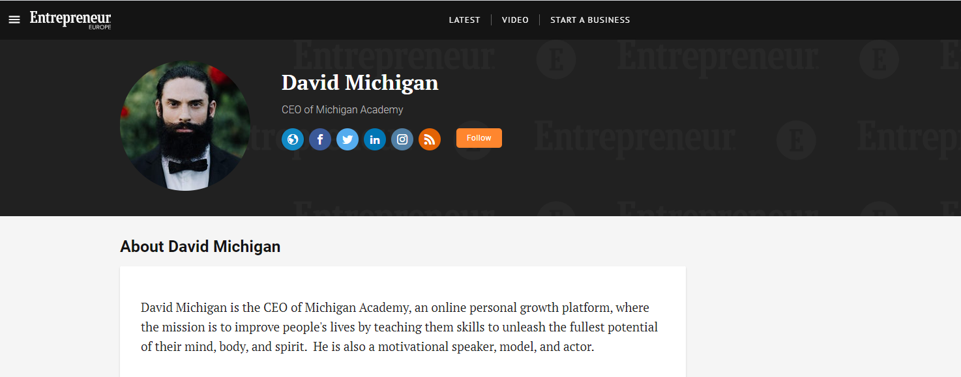Click the David Michigan name heading
Image resolution: width=961 pixels, height=377 pixels.
pyautogui.click(x=360, y=83)
